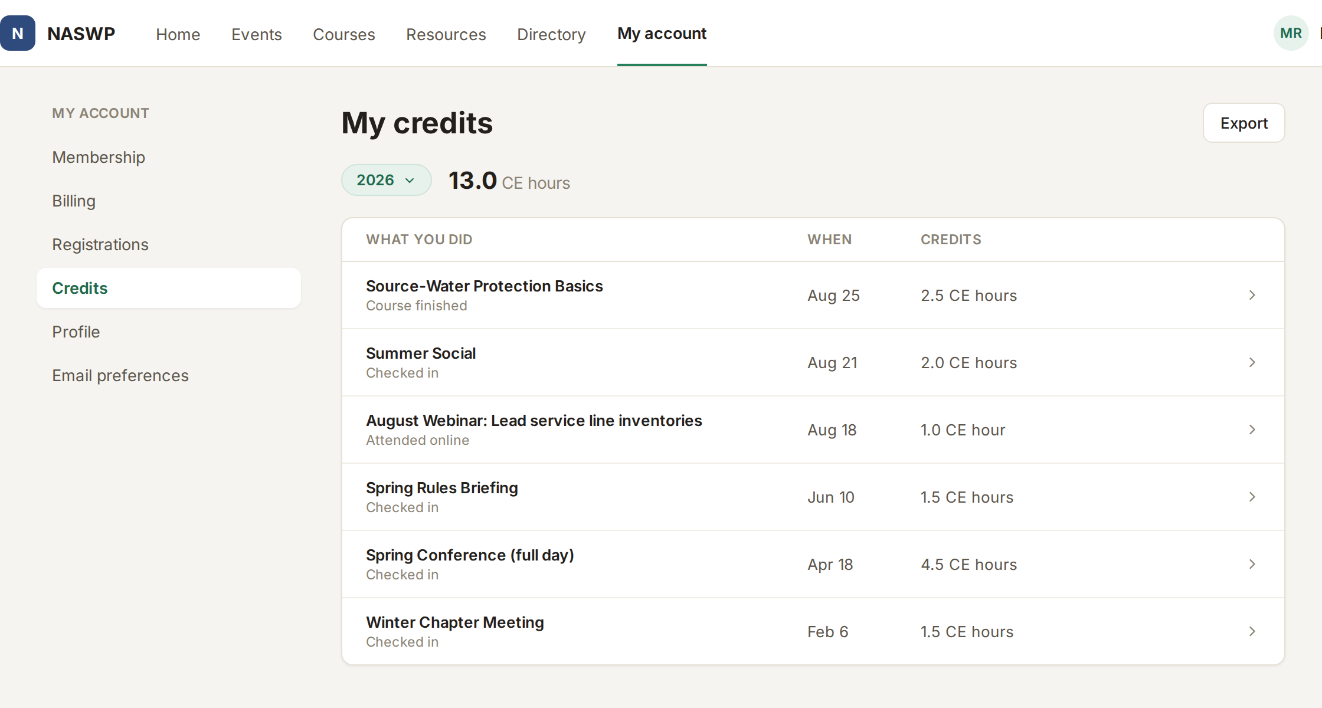
Task: Switch to the Courses tab
Action: tap(344, 34)
